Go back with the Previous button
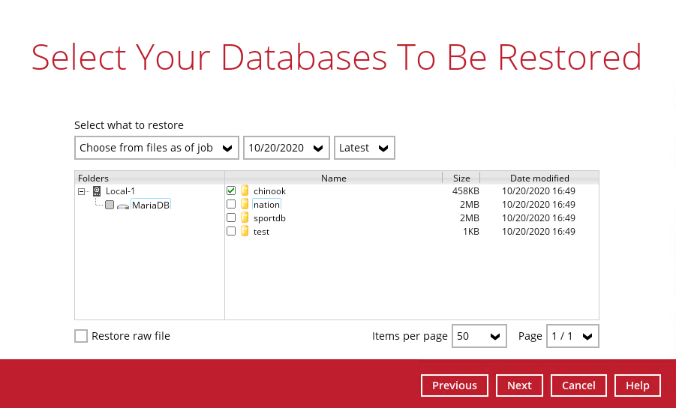The height and width of the screenshot is (408, 676). click(454, 385)
